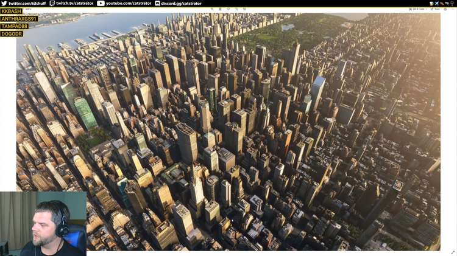Click the YouTube play icon
The width and height of the screenshot is (457, 256).
click(101, 3)
